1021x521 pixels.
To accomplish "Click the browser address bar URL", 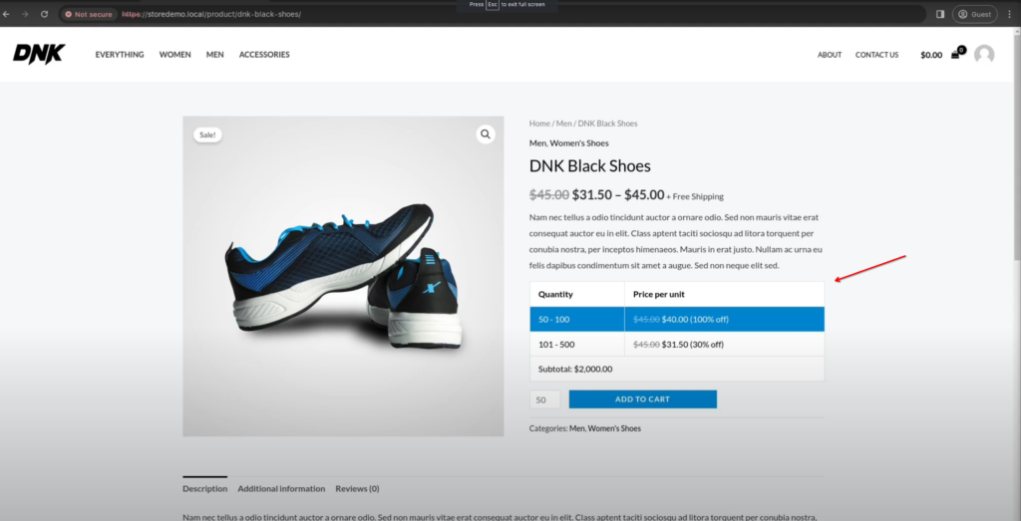I will (211, 14).
